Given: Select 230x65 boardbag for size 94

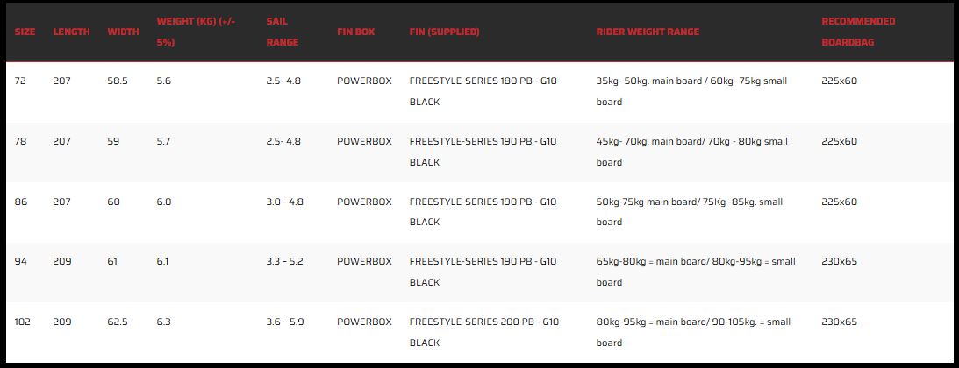Looking at the screenshot, I should coord(839,261).
